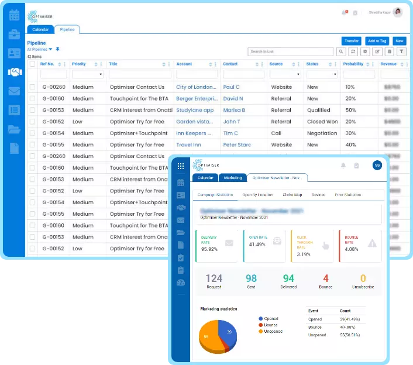Open the Travel Inn account link
Screen dimensions: 413x365
pos(188,144)
